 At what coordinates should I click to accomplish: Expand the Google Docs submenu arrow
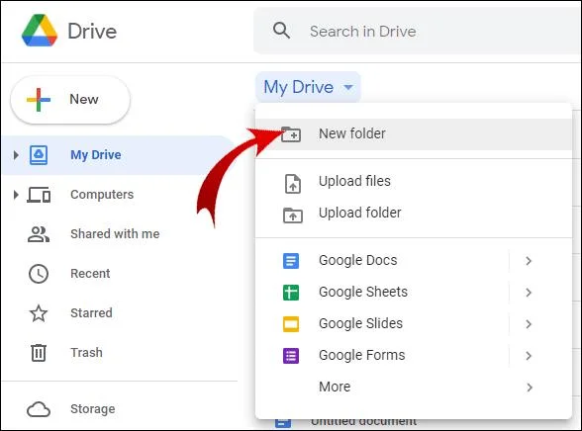(529, 261)
